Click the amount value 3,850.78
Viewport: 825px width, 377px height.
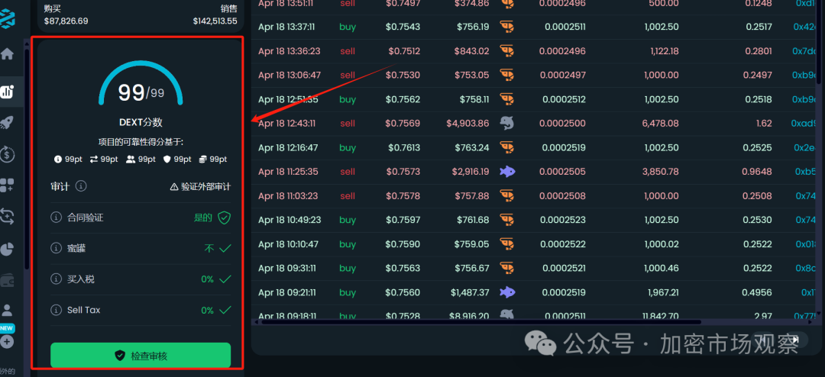click(662, 172)
